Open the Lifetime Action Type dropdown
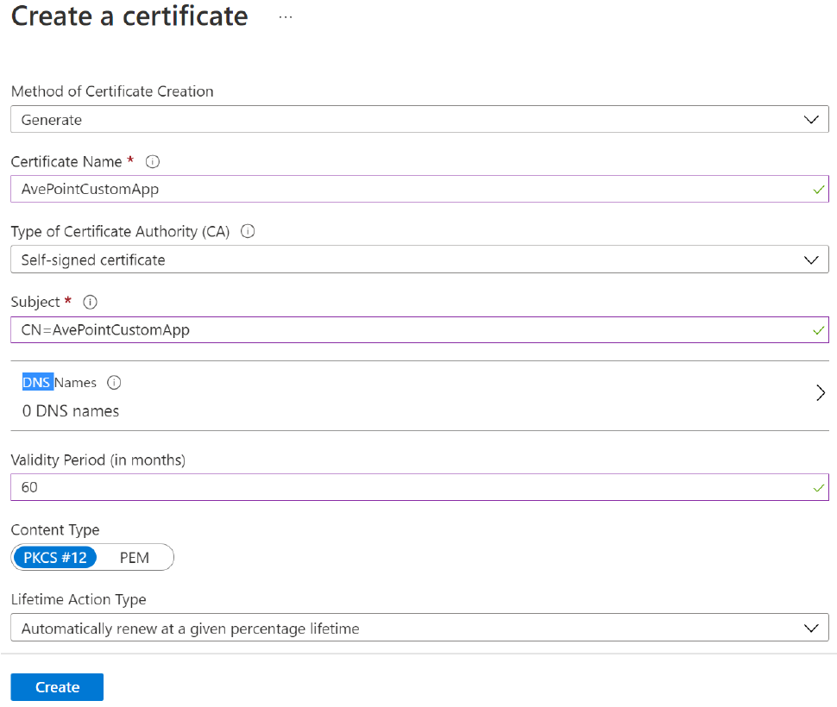The width and height of the screenshot is (837, 707). [x=811, y=628]
